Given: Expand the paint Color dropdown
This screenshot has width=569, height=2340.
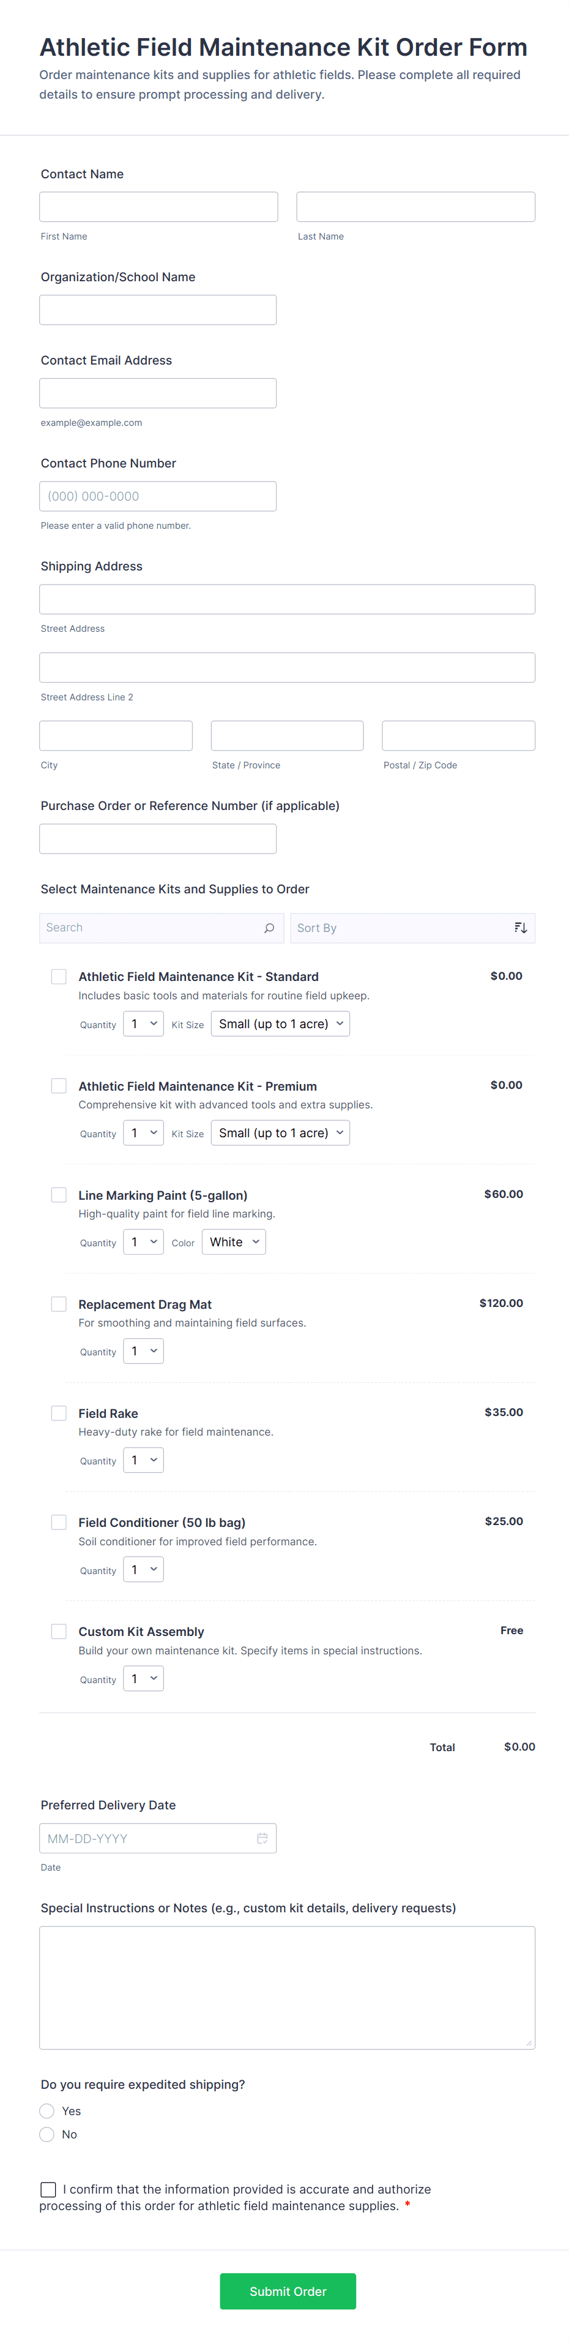Looking at the screenshot, I should coord(234,1242).
